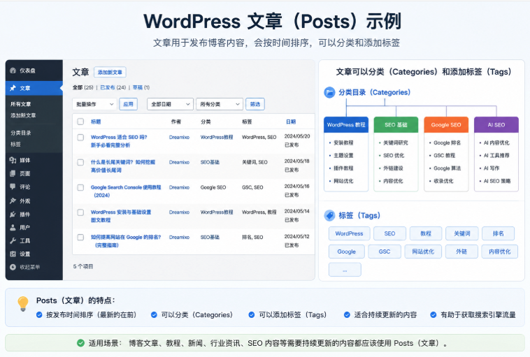Viewport: 530px width, 357px height.
Task: Switch to the 已发布 (24) filter tab
Action: [x=113, y=87]
